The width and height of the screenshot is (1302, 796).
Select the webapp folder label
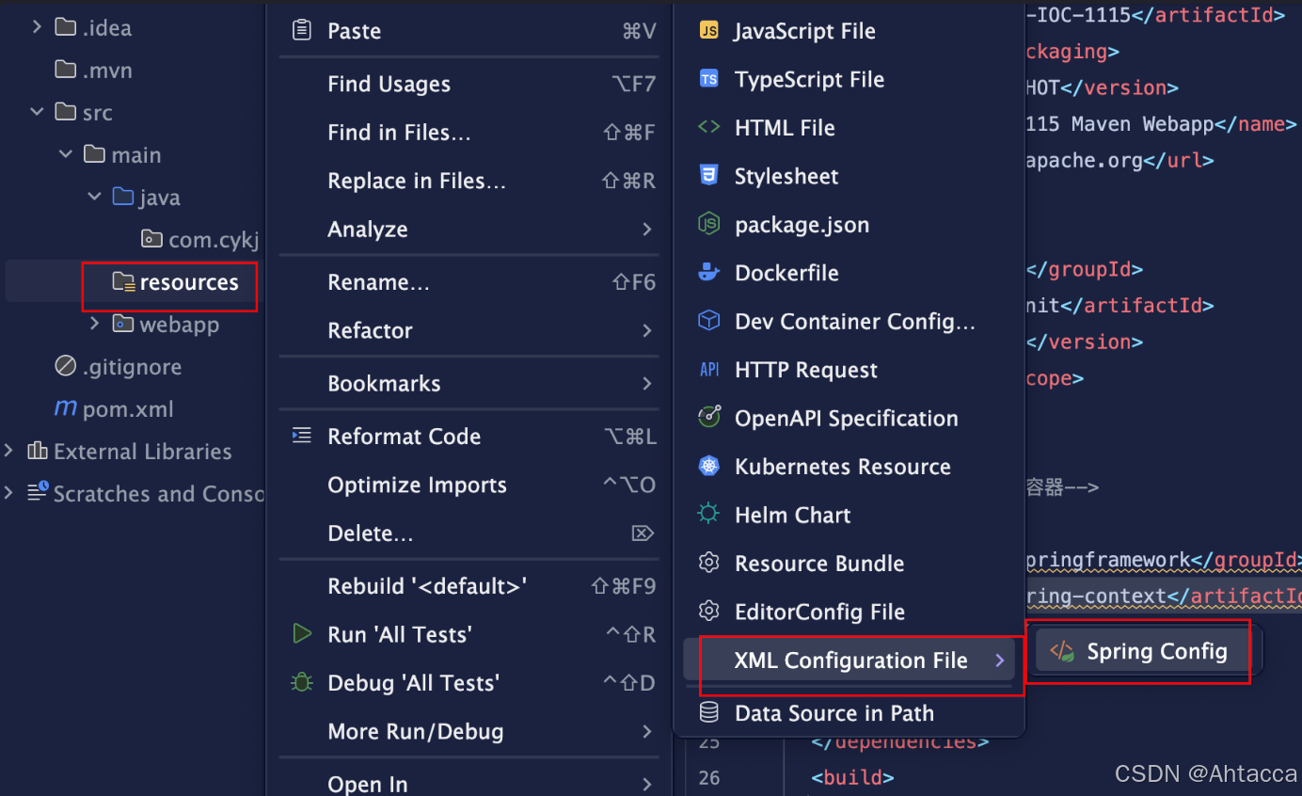coord(179,324)
